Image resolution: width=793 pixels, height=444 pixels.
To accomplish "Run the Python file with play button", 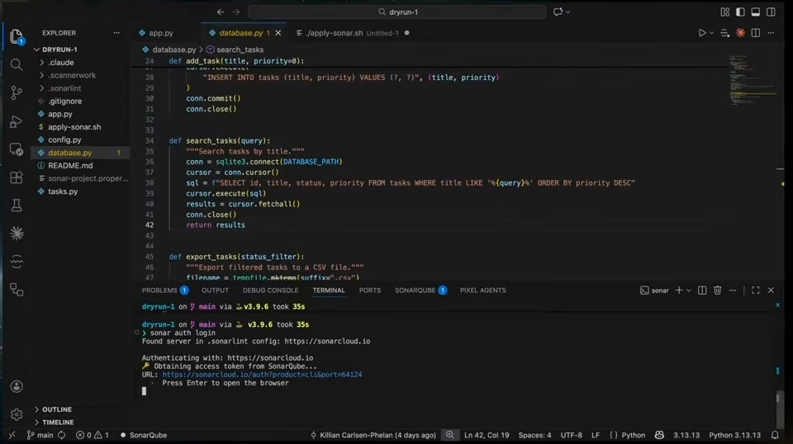I will tap(702, 33).
